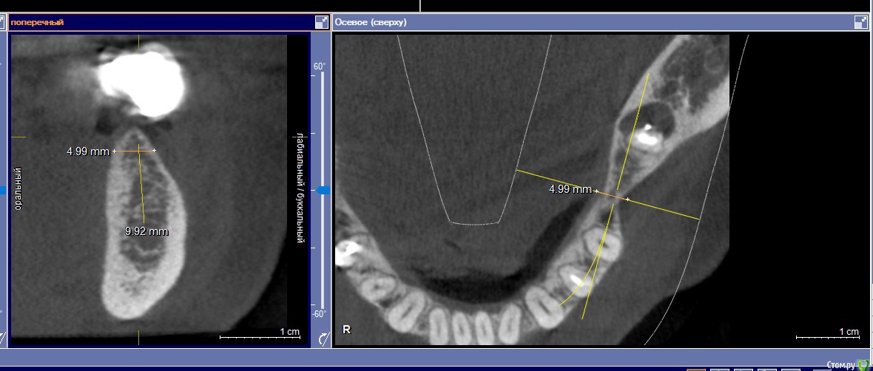Click left endpoint of the 4.99 mm cross-section measurement
The height and width of the screenshot is (371, 873).
coord(114,151)
